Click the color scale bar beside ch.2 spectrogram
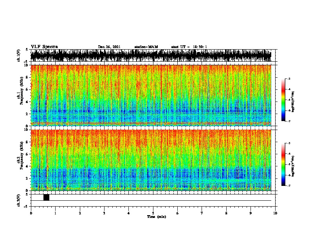The image size is (310, 239). point(283,164)
